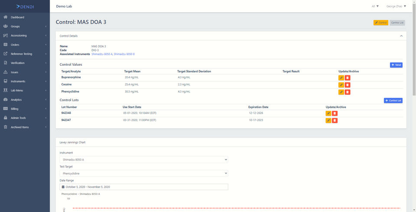
Task: Click the Dashboard home icon
Action: click(x=5, y=17)
